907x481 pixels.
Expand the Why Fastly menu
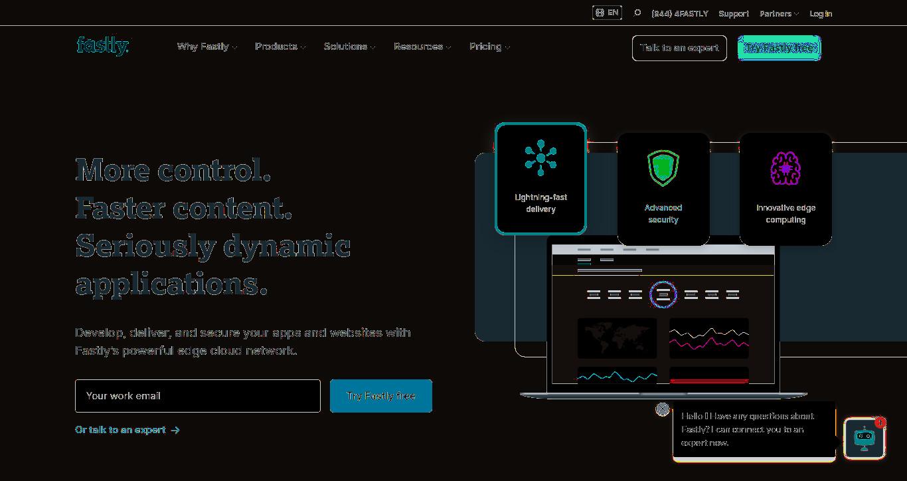207,47
